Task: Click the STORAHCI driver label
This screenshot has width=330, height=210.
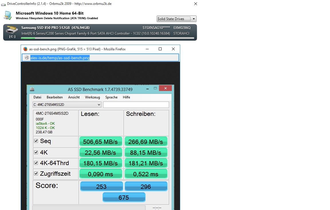Action: [x=181, y=33]
